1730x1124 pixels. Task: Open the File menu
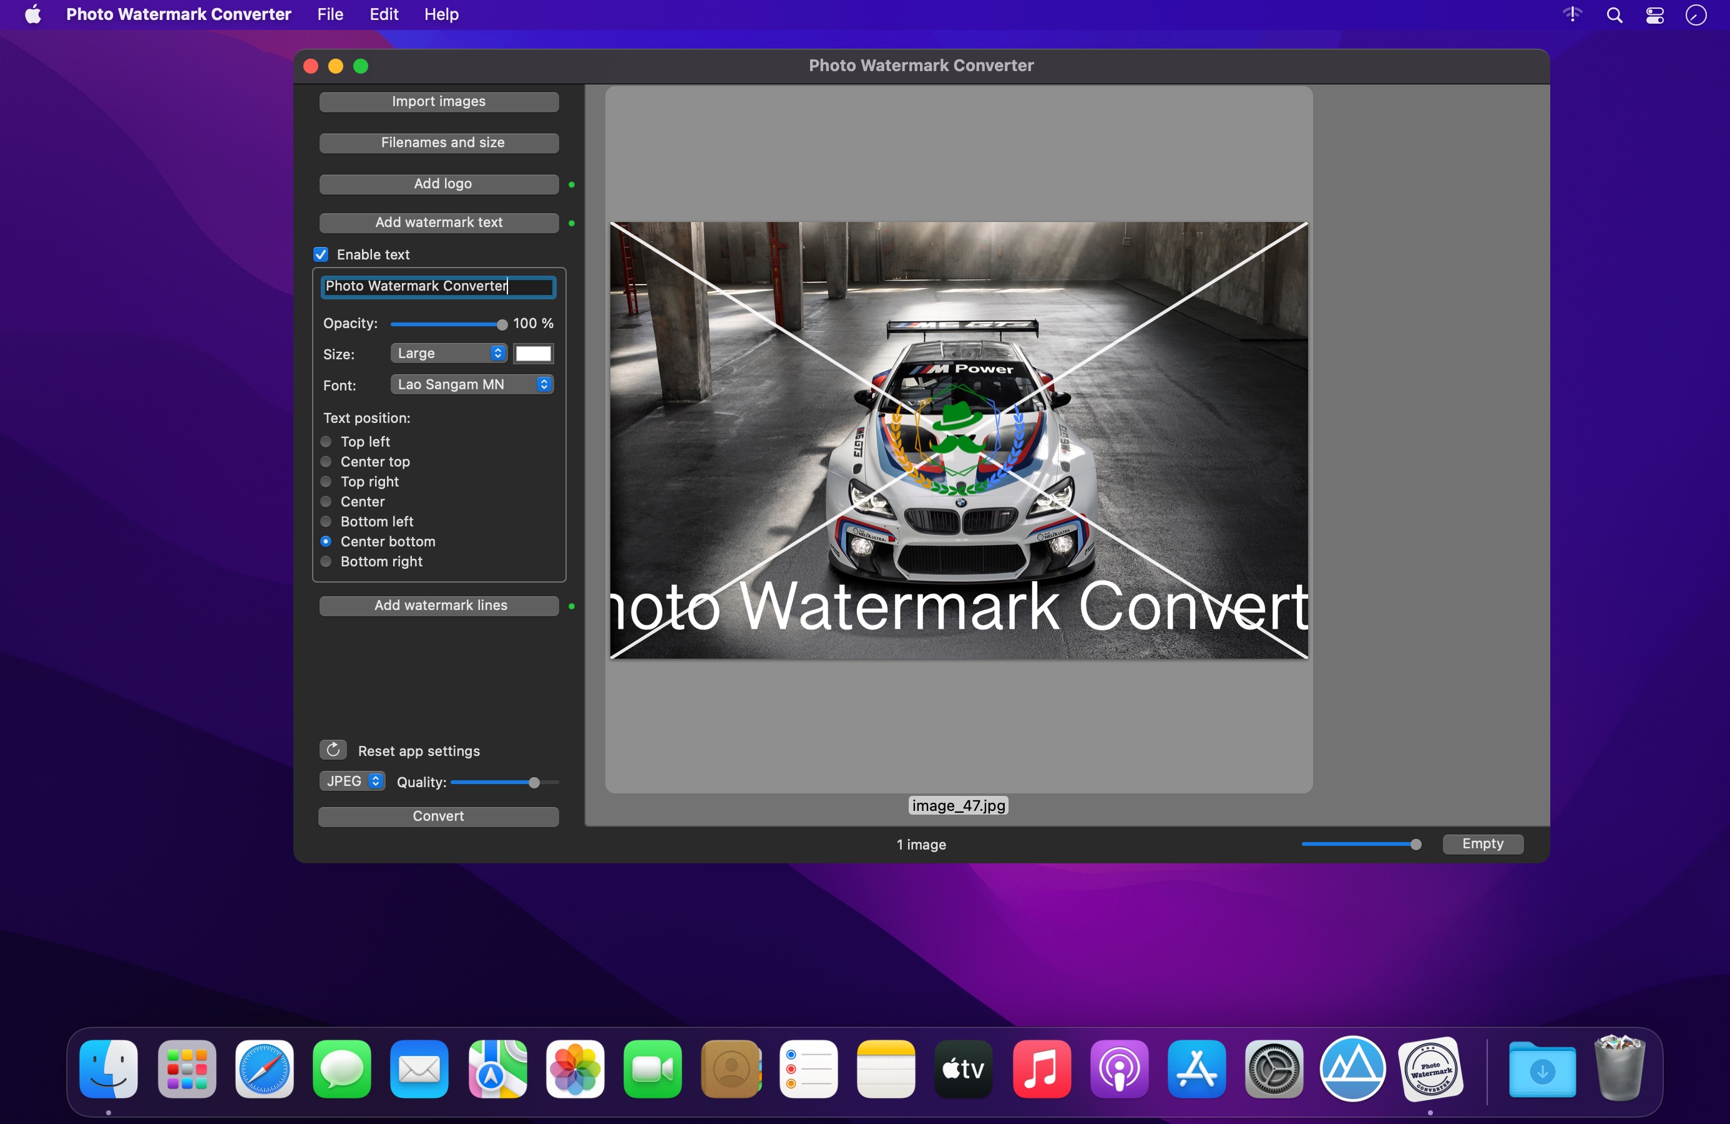[x=330, y=14]
